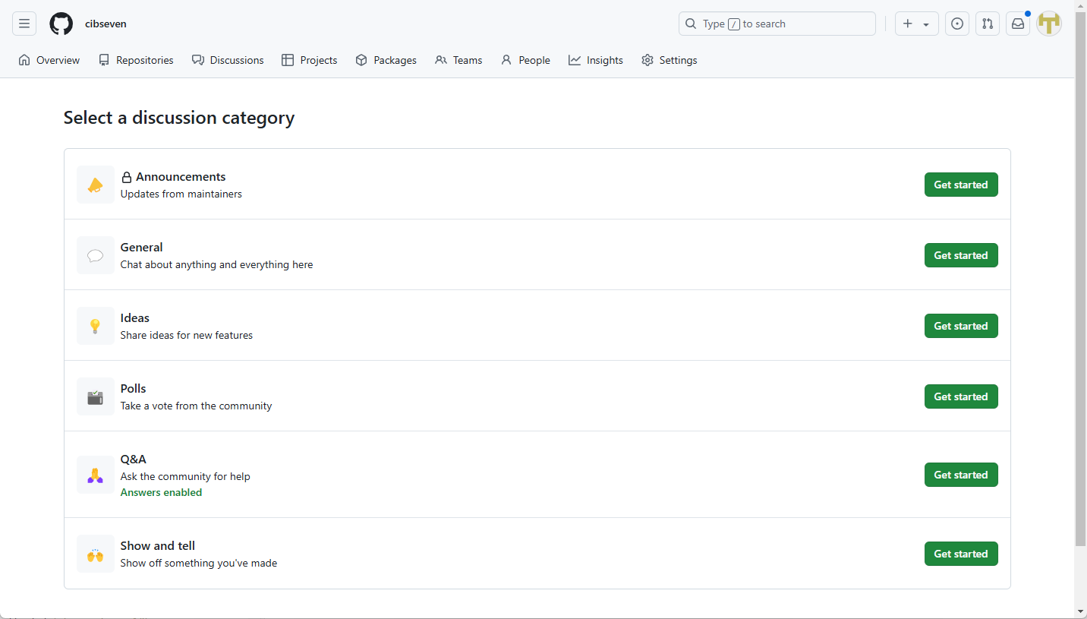Select the pull requests icon
The width and height of the screenshot is (1087, 619).
[987, 24]
